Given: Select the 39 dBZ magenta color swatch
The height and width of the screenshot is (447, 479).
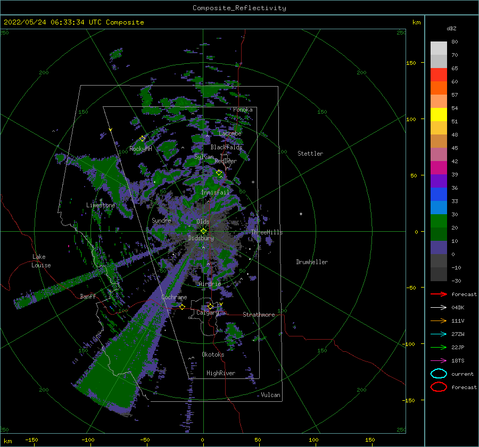Looking at the screenshot, I should (x=439, y=167).
